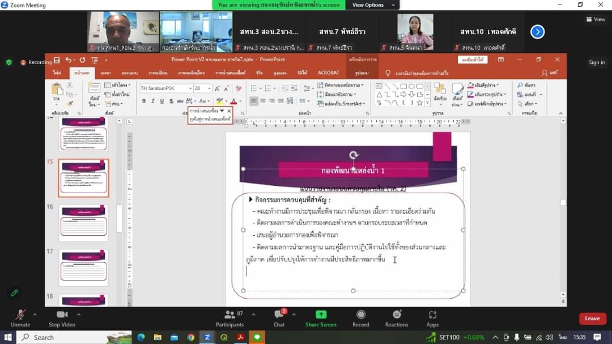Select slide 16 thumbnail
This screenshot has height=344, width=612.
click(83, 223)
